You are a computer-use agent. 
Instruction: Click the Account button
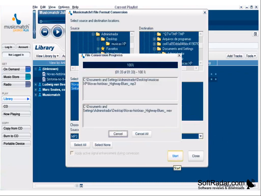click(23, 47)
